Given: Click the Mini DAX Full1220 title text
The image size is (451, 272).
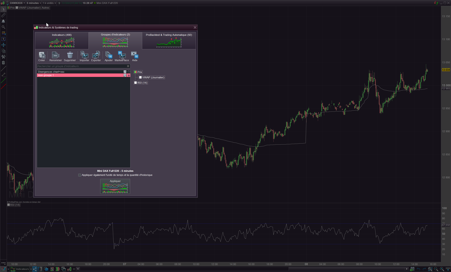Looking at the screenshot, I should pyautogui.click(x=107, y=3).
